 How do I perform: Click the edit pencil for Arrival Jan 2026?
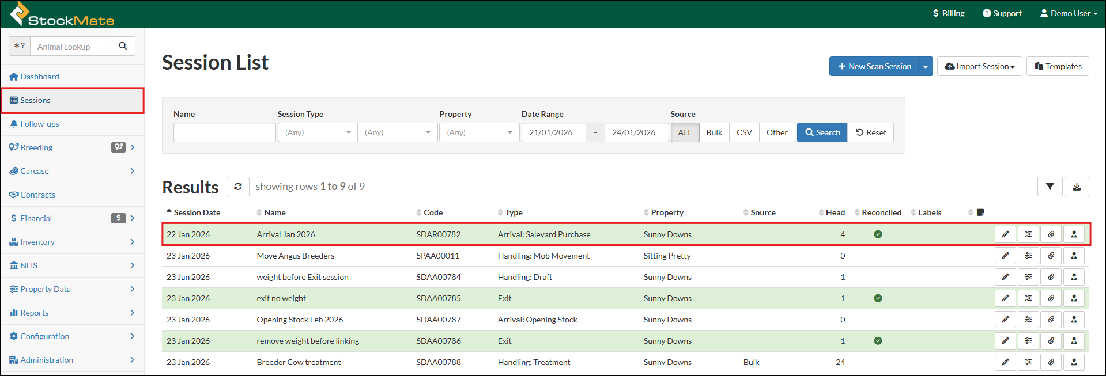1005,234
